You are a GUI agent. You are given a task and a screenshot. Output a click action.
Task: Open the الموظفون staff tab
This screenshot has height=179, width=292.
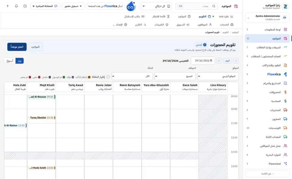tap(205, 25)
